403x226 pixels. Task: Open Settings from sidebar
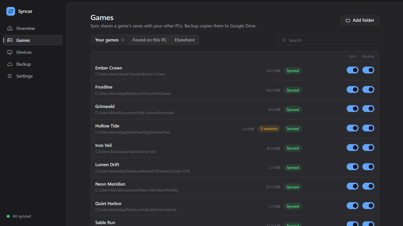click(x=33, y=76)
